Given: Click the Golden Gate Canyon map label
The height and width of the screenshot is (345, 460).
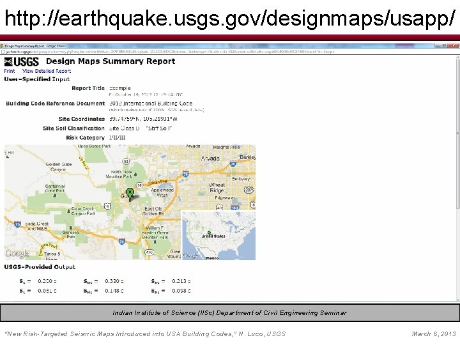Looking at the screenshot, I should [x=58, y=167].
